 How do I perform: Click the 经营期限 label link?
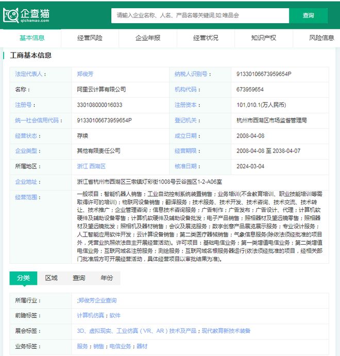click(185, 151)
